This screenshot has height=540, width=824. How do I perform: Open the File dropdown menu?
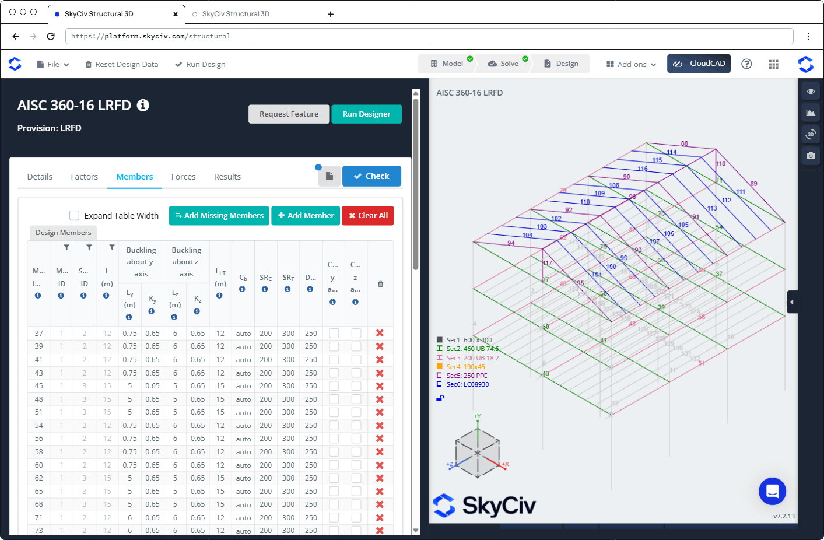tap(53, 64)
